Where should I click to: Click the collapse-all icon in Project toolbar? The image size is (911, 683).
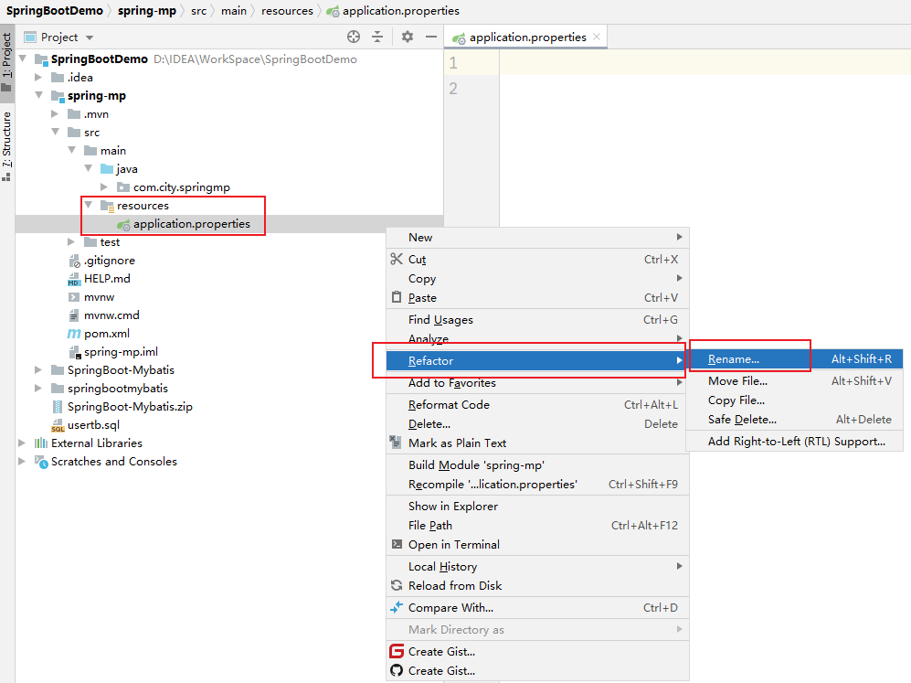click(x=378, y=37)
